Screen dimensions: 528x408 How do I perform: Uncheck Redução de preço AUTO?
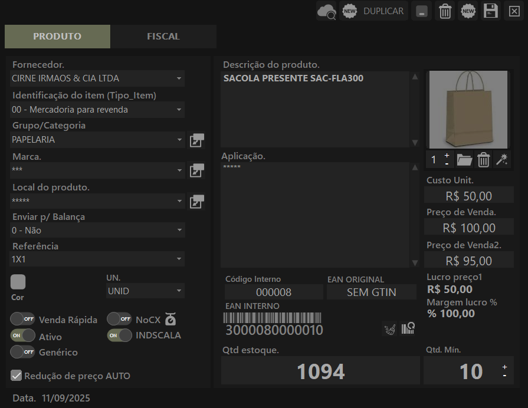[x=17, y=376]
